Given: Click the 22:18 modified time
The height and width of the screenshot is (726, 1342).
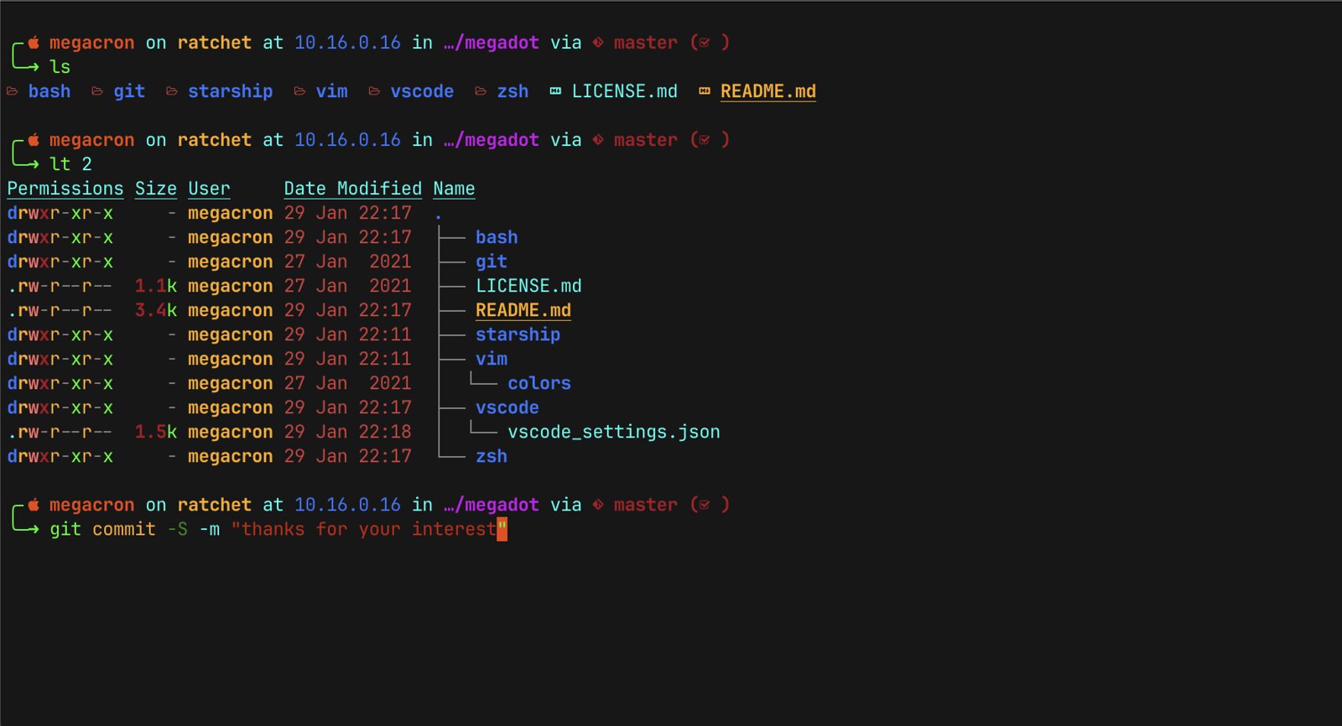Looking at the screenshot, I should pos(385,432).
